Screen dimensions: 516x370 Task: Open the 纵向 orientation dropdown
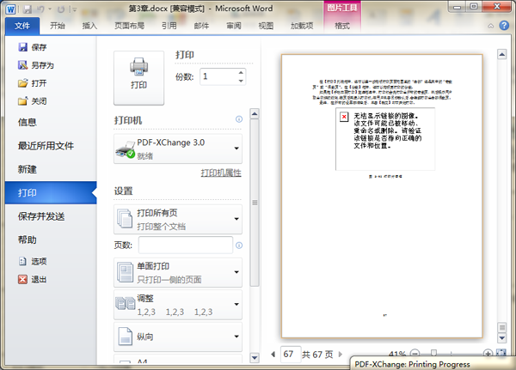point(178,337)
